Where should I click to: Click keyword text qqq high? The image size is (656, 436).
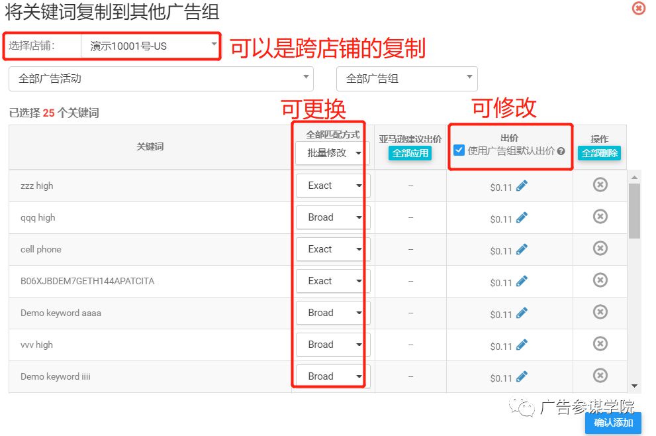pyautogui.click(x=38, y=218)
